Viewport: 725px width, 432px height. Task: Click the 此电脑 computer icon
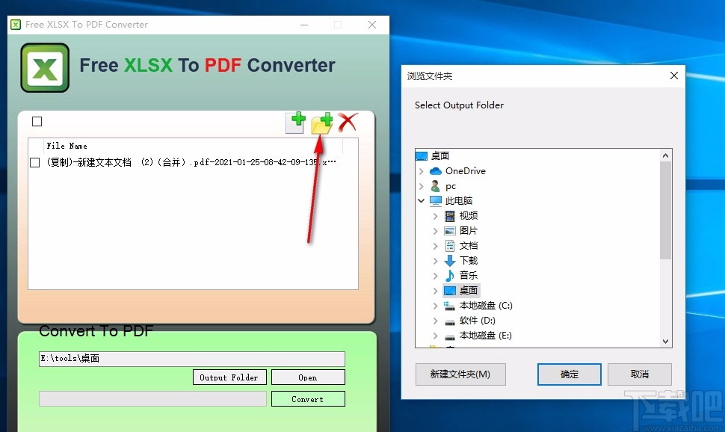436,200
